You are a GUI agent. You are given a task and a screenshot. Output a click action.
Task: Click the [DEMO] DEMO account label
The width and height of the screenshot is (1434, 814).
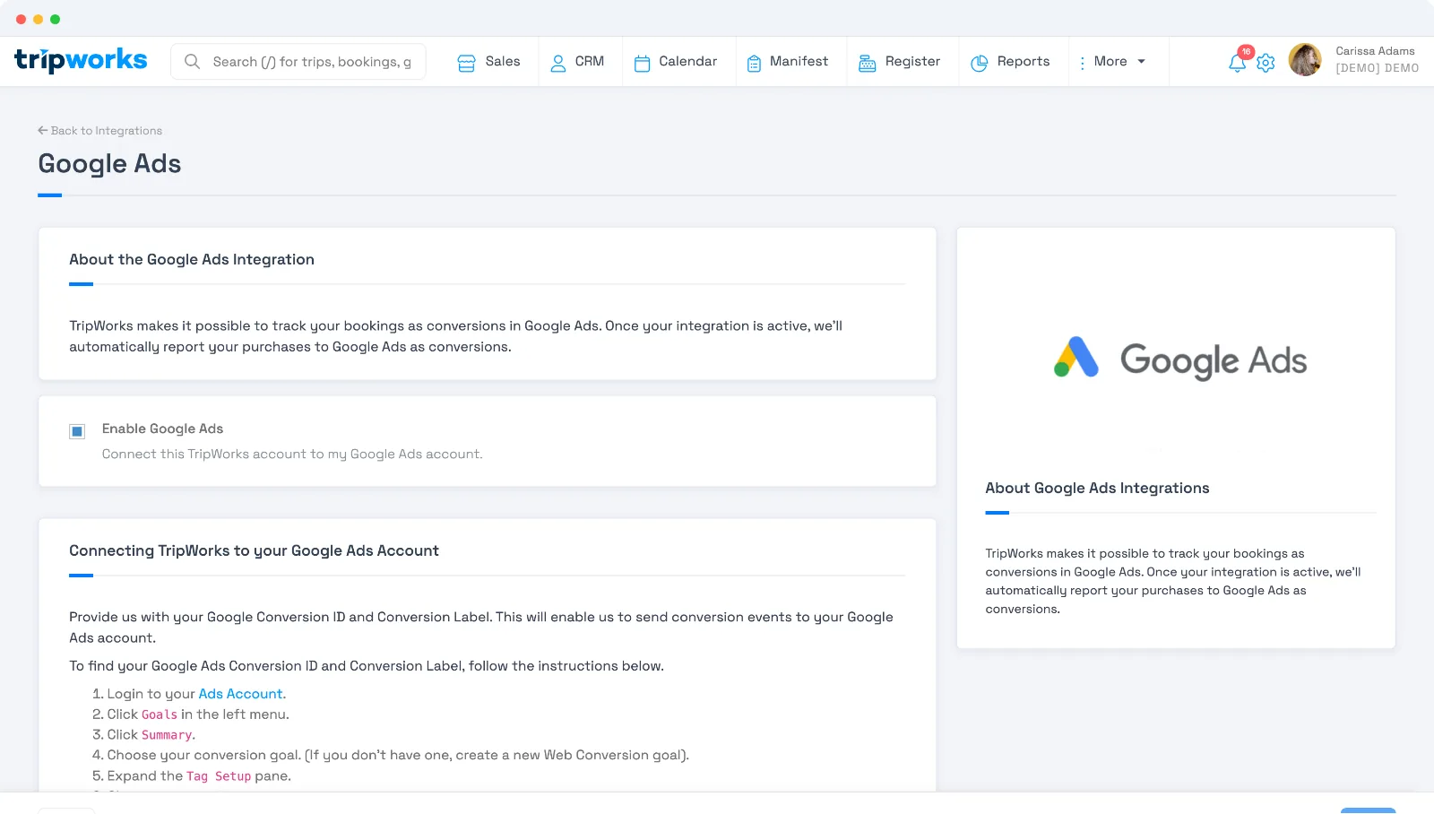(1377, 68)
